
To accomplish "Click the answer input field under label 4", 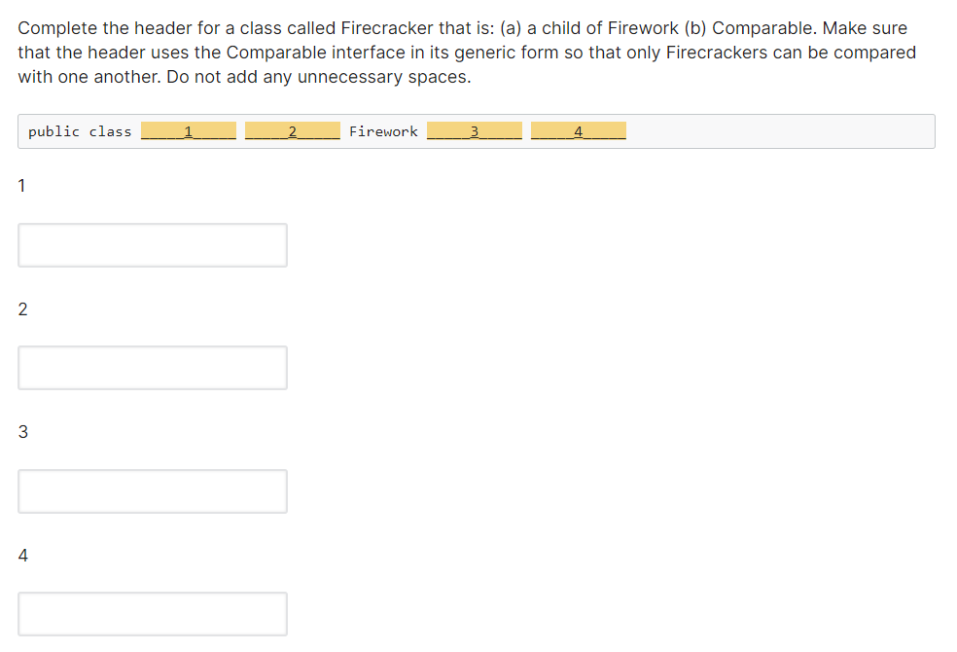I will (x=152, y=613).
